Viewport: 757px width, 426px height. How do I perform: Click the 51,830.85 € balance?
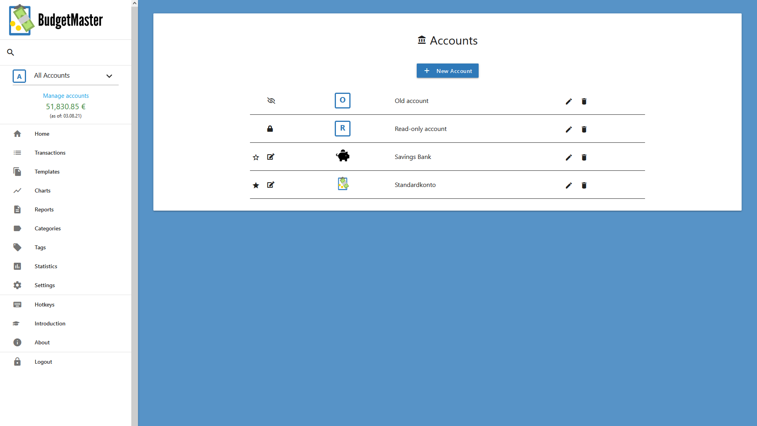pyautogui.click(x=66, y=106)
